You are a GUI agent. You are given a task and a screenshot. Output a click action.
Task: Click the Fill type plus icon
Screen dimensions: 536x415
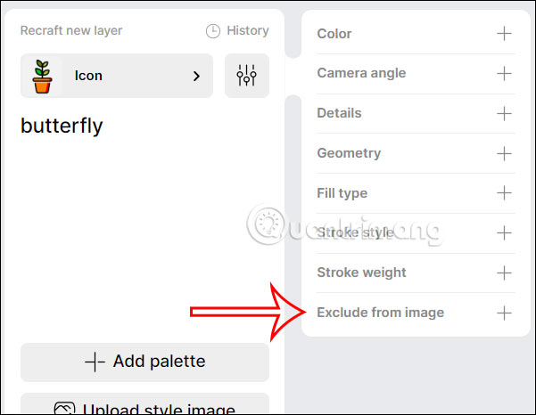click(x=504, y=193)
